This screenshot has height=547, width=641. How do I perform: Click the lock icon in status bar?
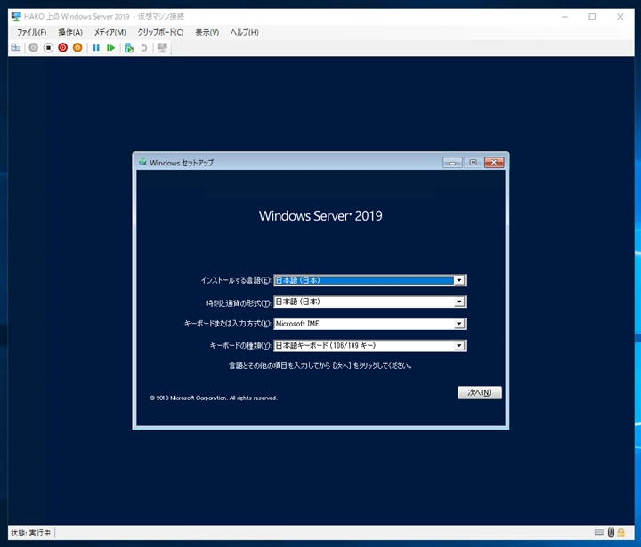coord(621,532)
